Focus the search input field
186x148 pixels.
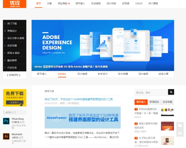click(151, 92)
